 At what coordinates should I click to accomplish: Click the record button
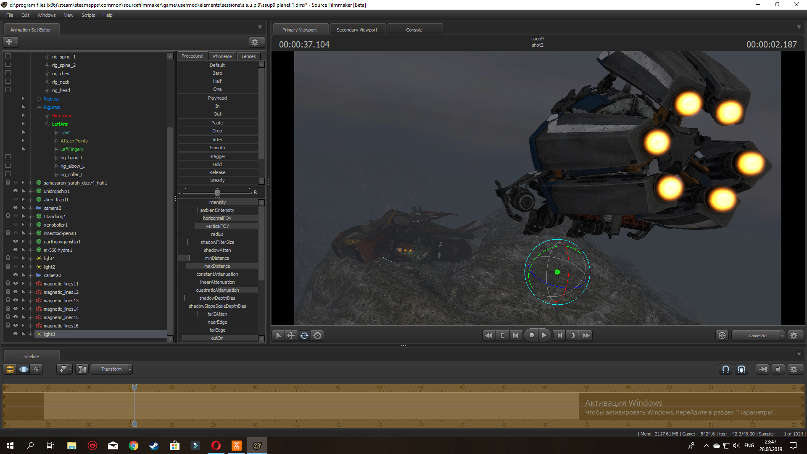(531, 335)
